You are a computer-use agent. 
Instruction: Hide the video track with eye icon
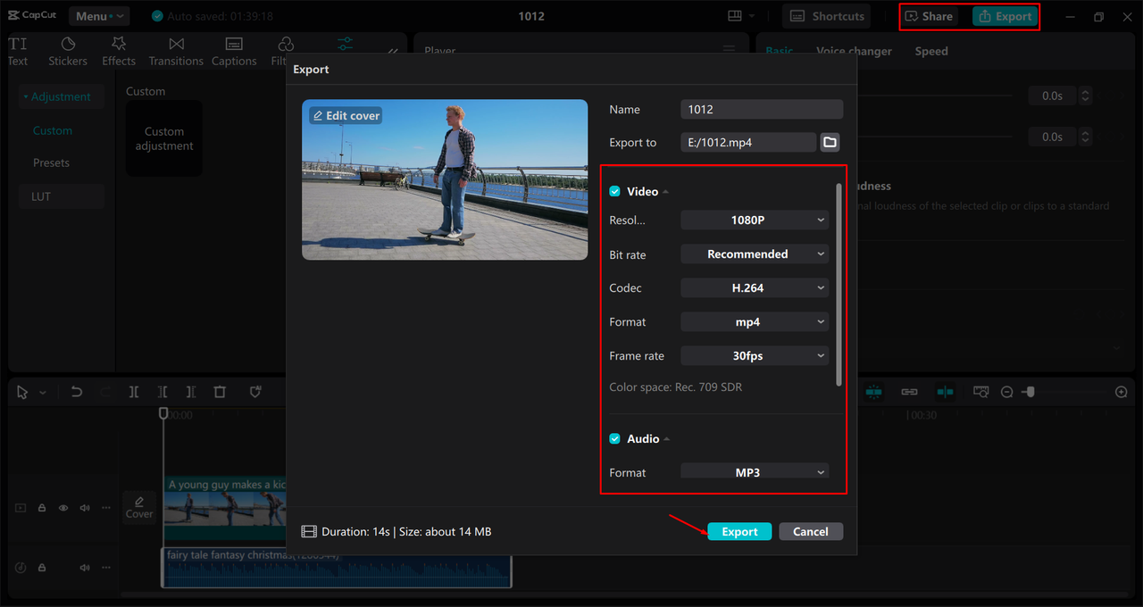pyautogui.click(x=63, y=508)
